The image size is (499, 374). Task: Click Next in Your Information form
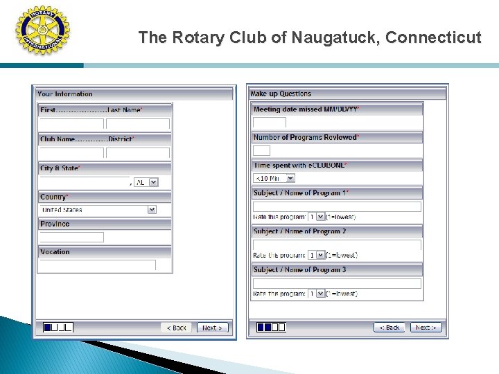tap(213, 328)
